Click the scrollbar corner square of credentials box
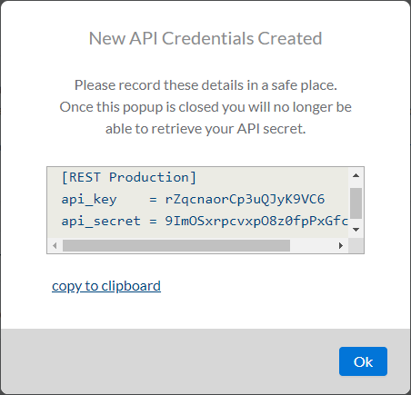The height and width of the screenshot is (395, 411). (x=356, y=245)
